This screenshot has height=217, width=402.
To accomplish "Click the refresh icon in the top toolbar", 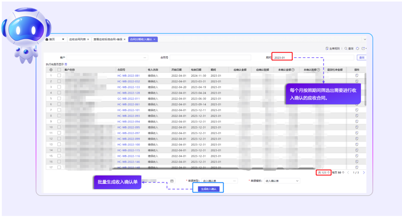I will 357,48.
